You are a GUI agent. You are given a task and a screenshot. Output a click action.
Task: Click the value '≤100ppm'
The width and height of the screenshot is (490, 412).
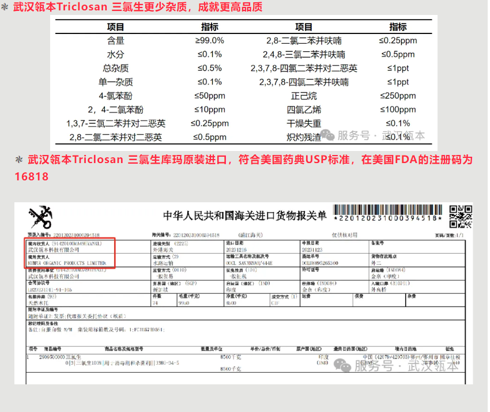[x=398, y=109]
